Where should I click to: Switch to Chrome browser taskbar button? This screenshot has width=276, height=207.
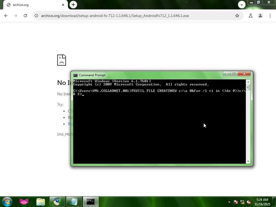(x=57, y=202)
